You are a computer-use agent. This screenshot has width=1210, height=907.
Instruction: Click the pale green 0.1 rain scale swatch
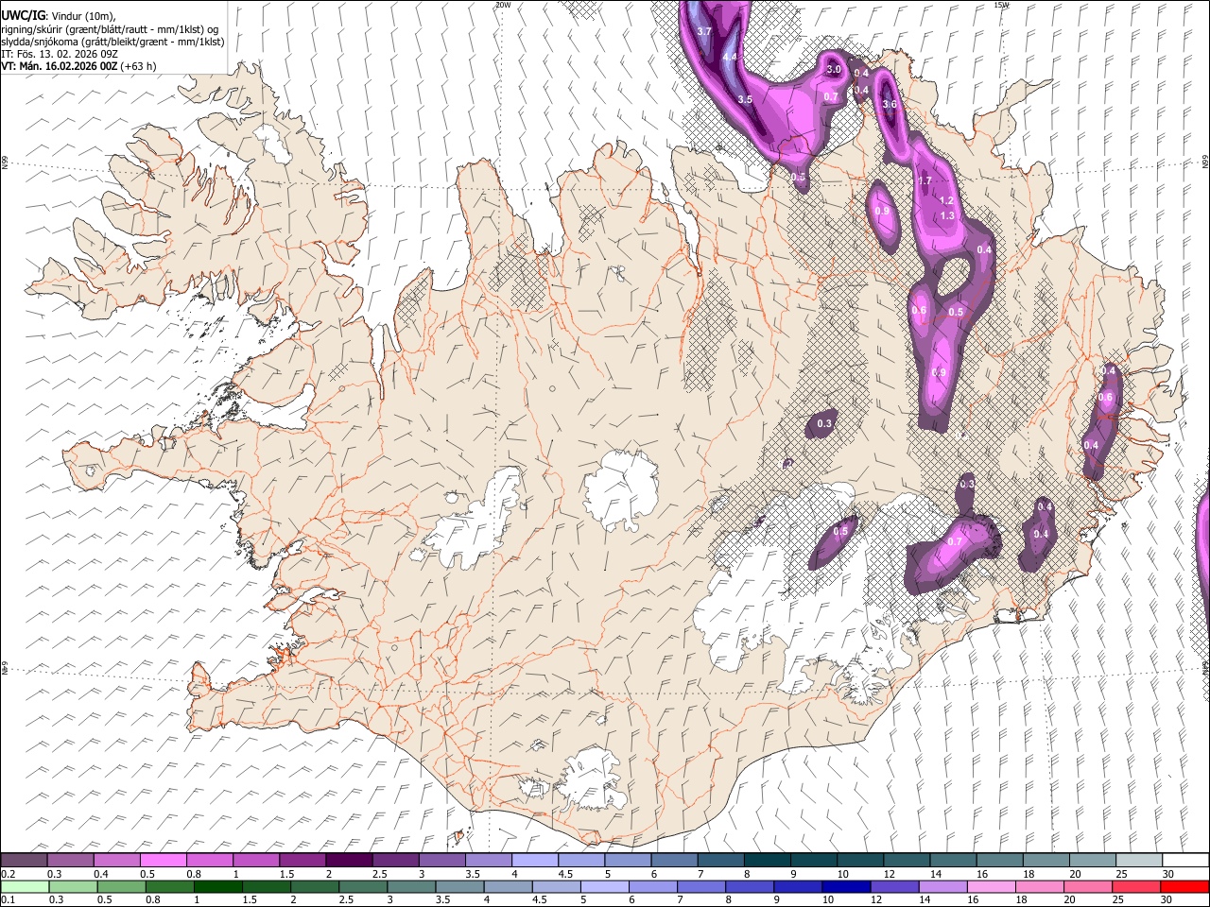[x=25, y=886]
